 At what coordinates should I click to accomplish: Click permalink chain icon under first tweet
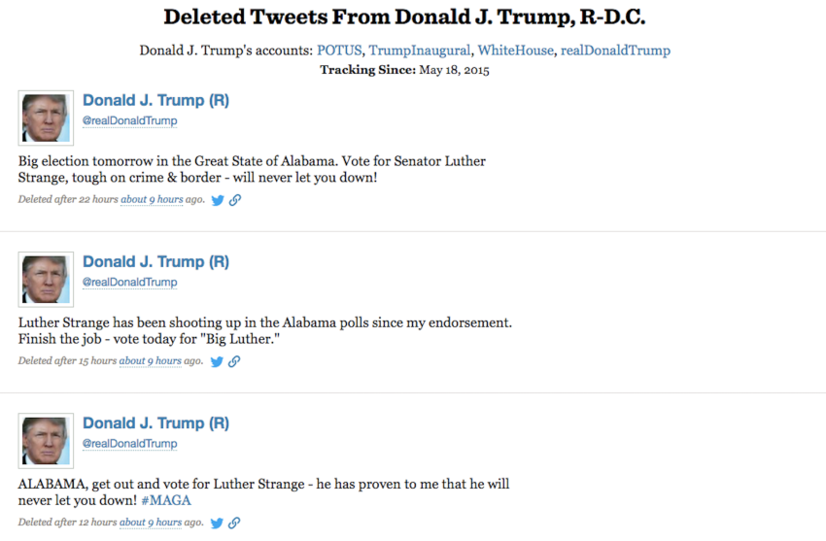tap(234, 200)
